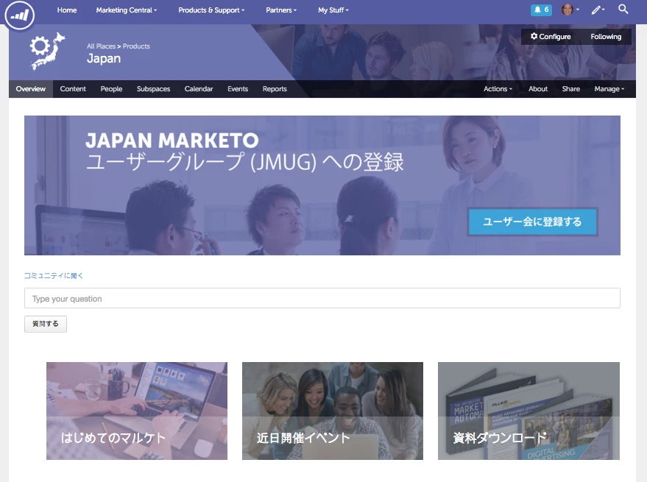647x482 pixels.
Task: Click the ユーザー会に登録する button
Action: tap(532, 221)
